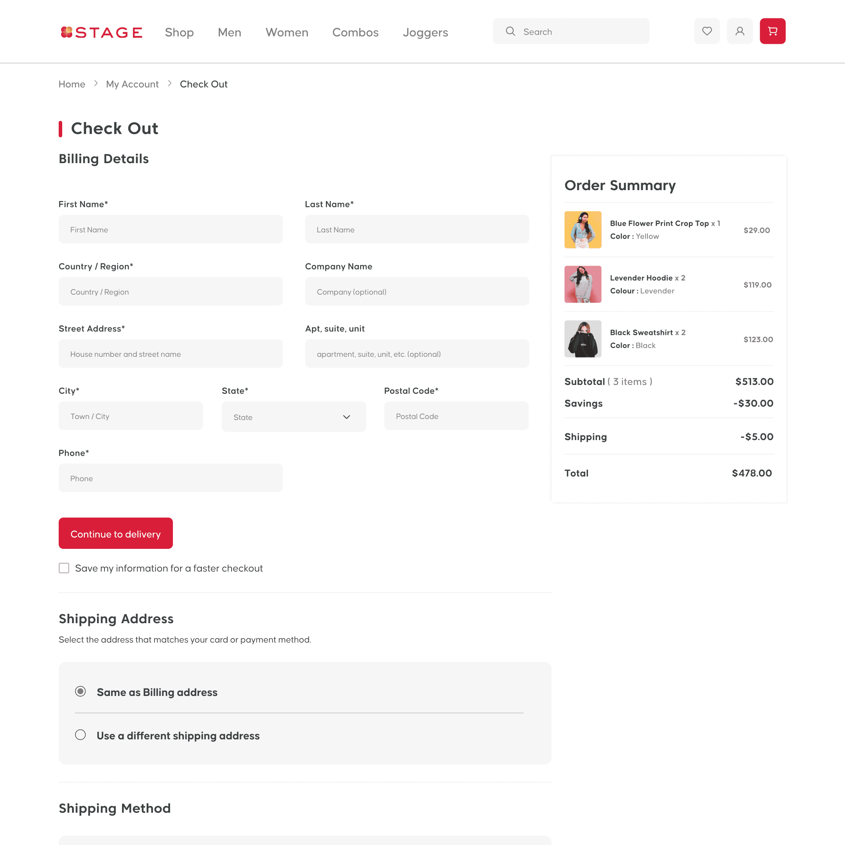
Task: Click the State dropdown chevron arrow
Action: click(346, 417)
